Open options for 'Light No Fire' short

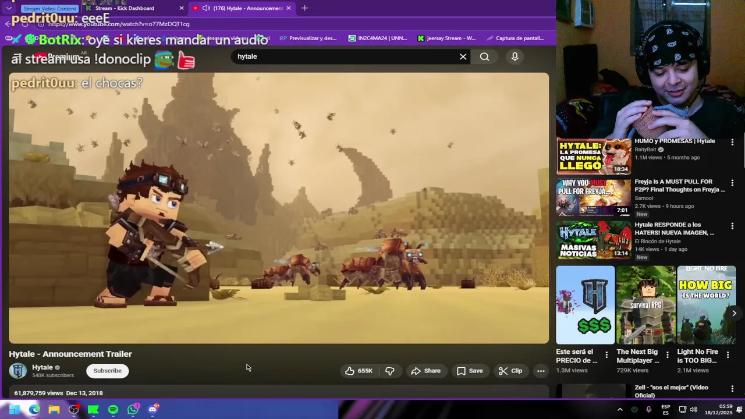[x=728, y=354]
